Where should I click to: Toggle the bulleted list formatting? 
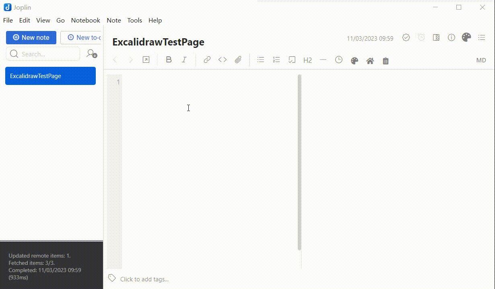coord(260,59)
